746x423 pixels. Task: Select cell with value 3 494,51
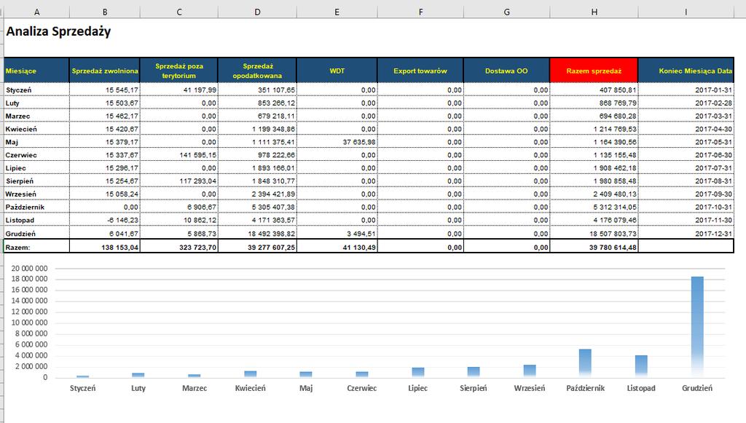pos(337,234)
